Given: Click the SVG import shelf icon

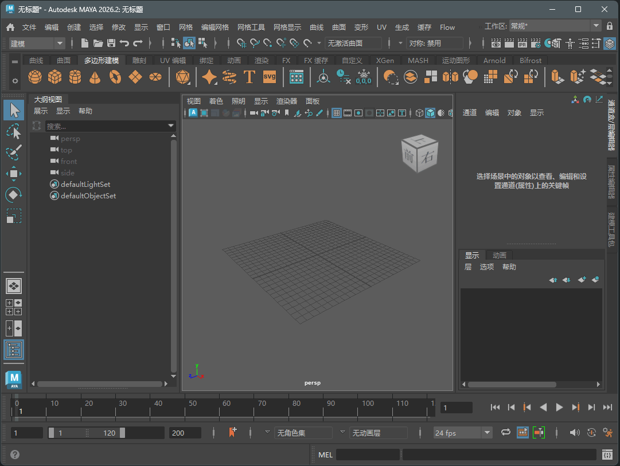Looking at the screenshot, I should (270, 77).
